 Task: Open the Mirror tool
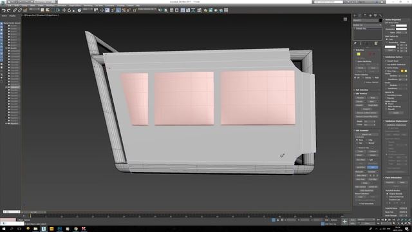pyautogui.click(x=160, y=10)
